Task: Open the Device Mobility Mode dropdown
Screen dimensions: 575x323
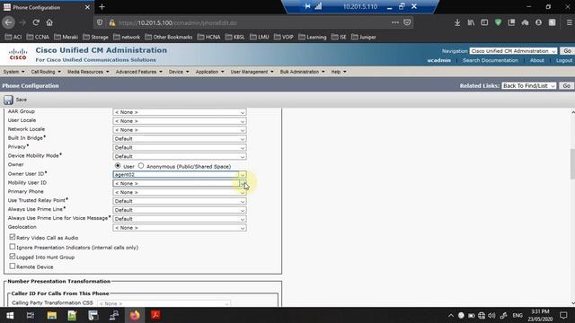Action: pos(180,156)
